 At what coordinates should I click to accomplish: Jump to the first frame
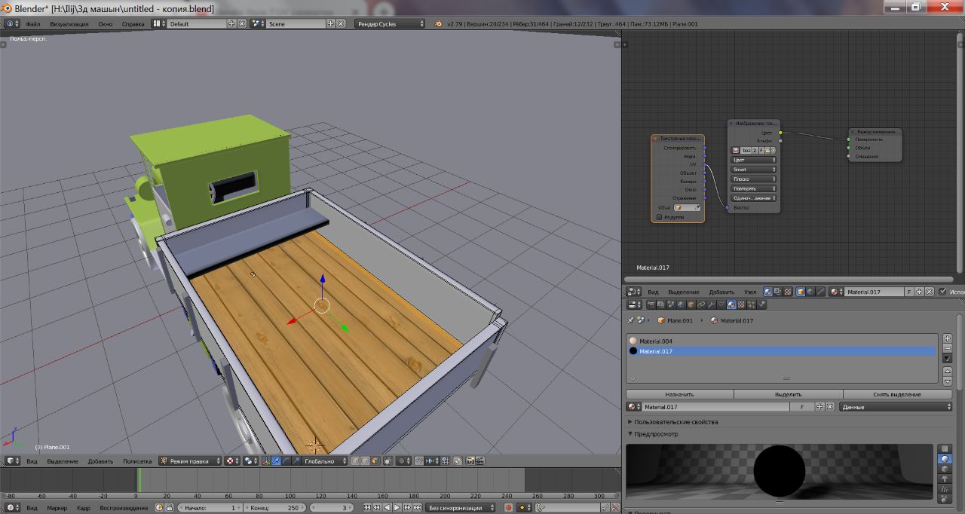[367, 508]
